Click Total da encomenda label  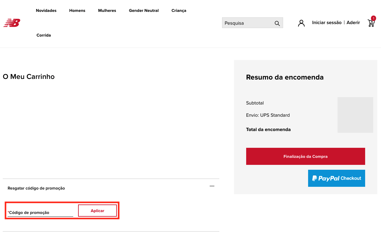[x=268, y=130]
